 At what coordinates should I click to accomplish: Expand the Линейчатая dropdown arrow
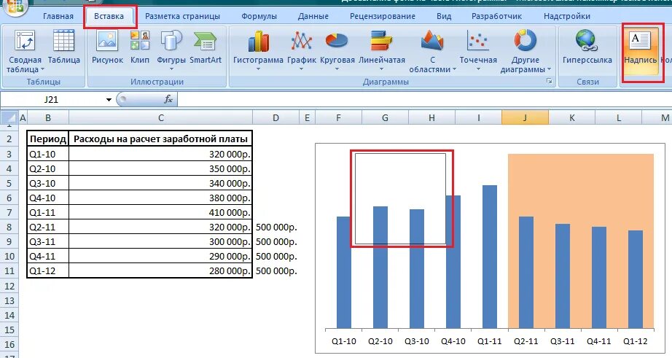click(381, 69)
